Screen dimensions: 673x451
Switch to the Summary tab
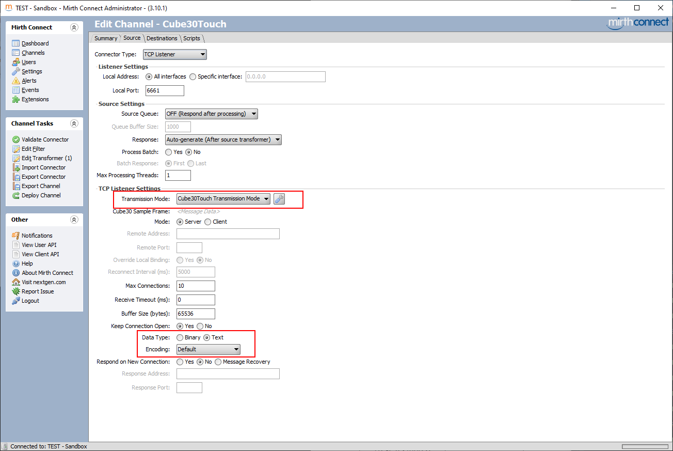[x=106, y=38]
